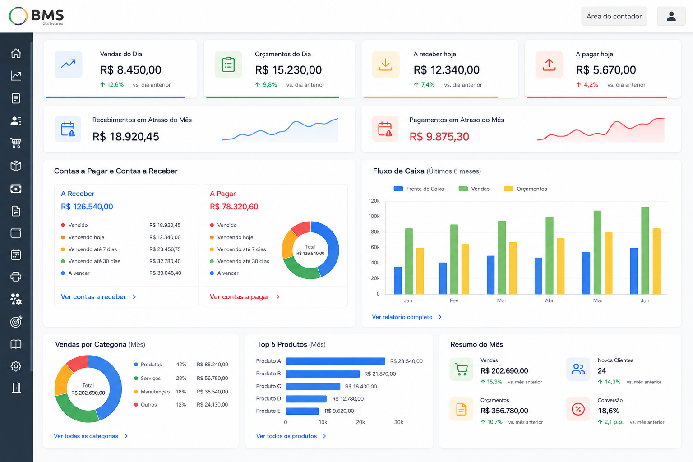
Task: Click the overdue receivables amount R$ 18.920,45
Action: pyautogui.click(x=126, y=137)
